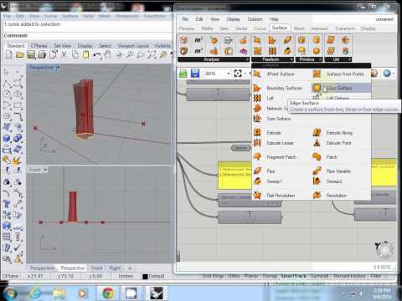Open Google Chrome from taskbar
The image size is (402, 301).
[x=108, y=293]
